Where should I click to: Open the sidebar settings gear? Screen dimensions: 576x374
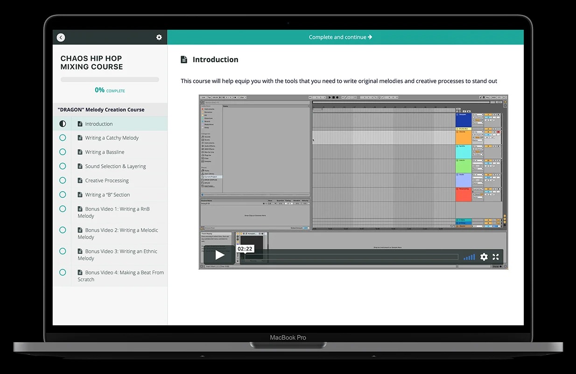159,37
